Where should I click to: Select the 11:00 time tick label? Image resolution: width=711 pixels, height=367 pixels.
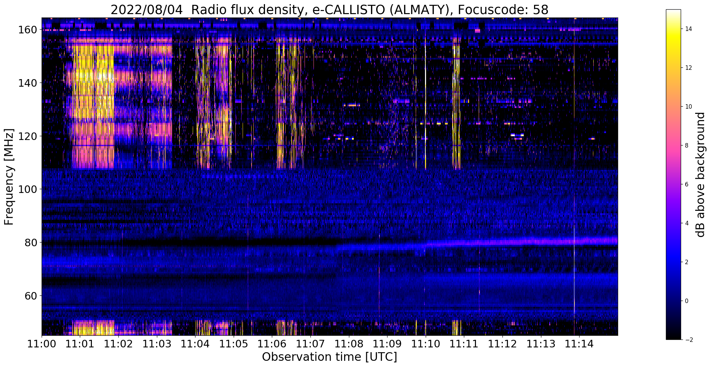tap(42, 344)
